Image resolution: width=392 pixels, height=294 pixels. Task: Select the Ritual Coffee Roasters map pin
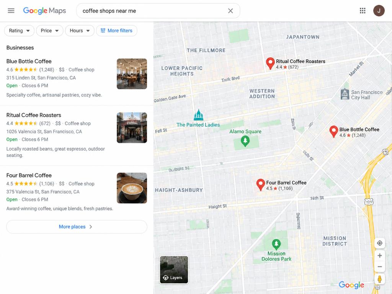tap(270, 63)
